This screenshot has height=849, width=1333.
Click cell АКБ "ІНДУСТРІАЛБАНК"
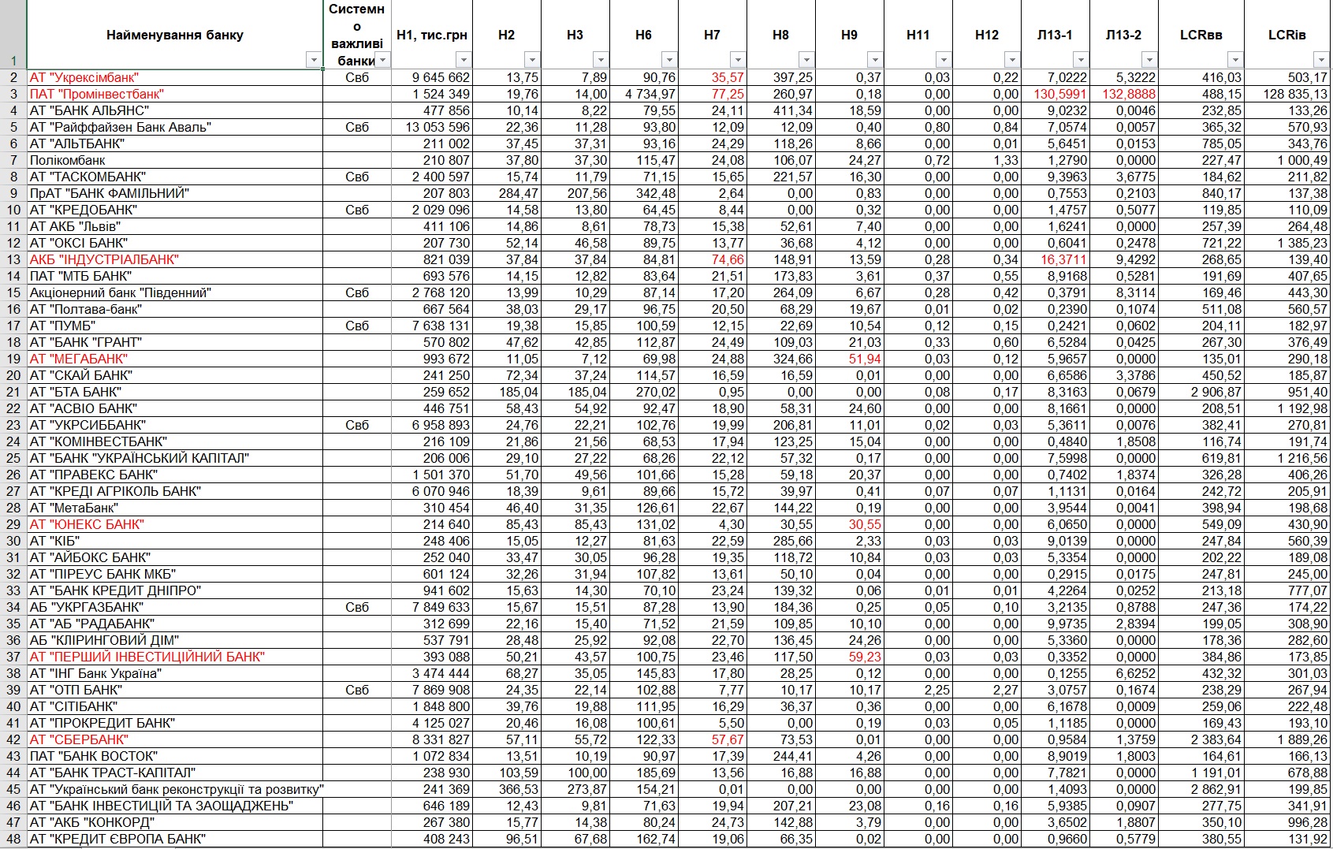pos(175,259)
